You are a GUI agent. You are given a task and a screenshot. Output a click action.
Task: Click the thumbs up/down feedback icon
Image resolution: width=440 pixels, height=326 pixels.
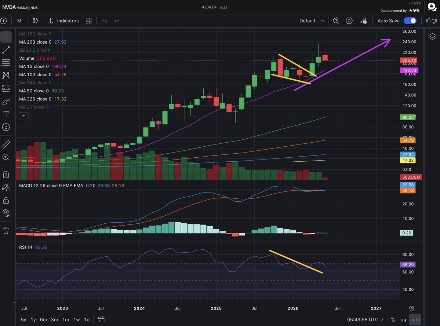(x=431, y=21)
